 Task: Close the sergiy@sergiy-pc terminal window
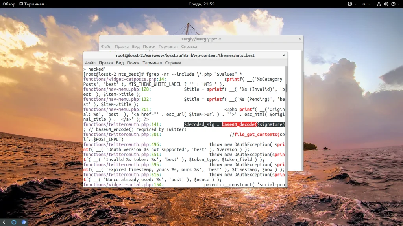click(x=299, y=39)
